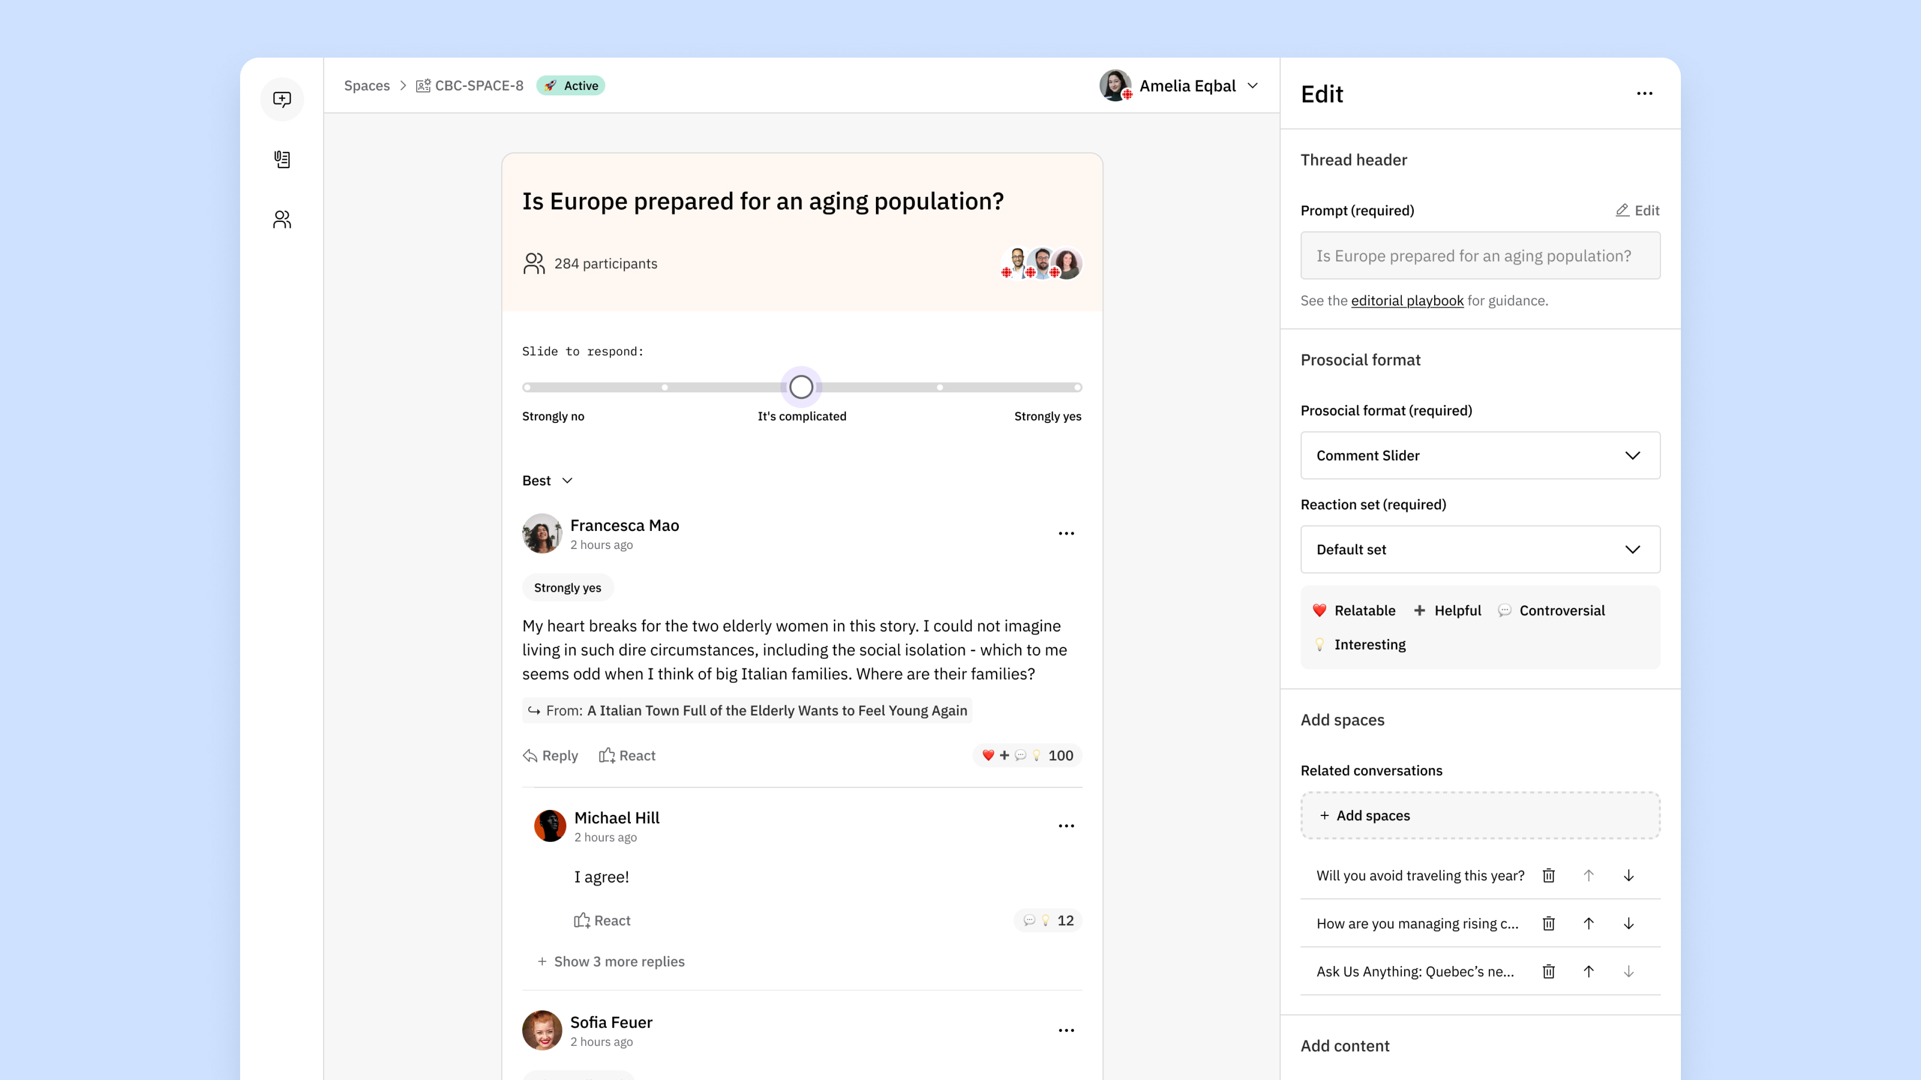Image resolution: width=1921 pixels, height=1080 pixels.
Task: Click the Relatable heart reaction
Action: (1354, 610)
